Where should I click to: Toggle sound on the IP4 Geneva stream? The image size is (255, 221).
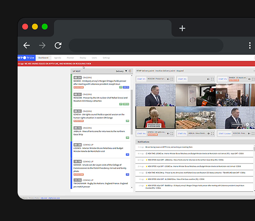click(x=167, y=133)
